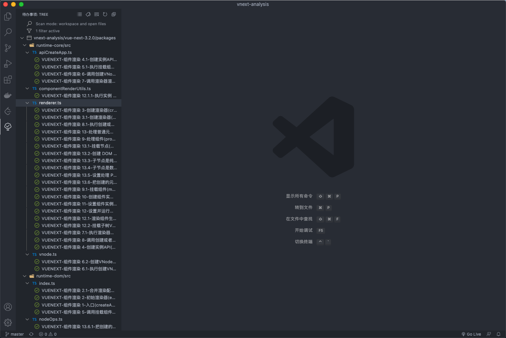
Task: Open todo 'VUENEXT-组件渲染 13.1-挂载节点('
Action: pyautogui.click(x=69, y=146)
